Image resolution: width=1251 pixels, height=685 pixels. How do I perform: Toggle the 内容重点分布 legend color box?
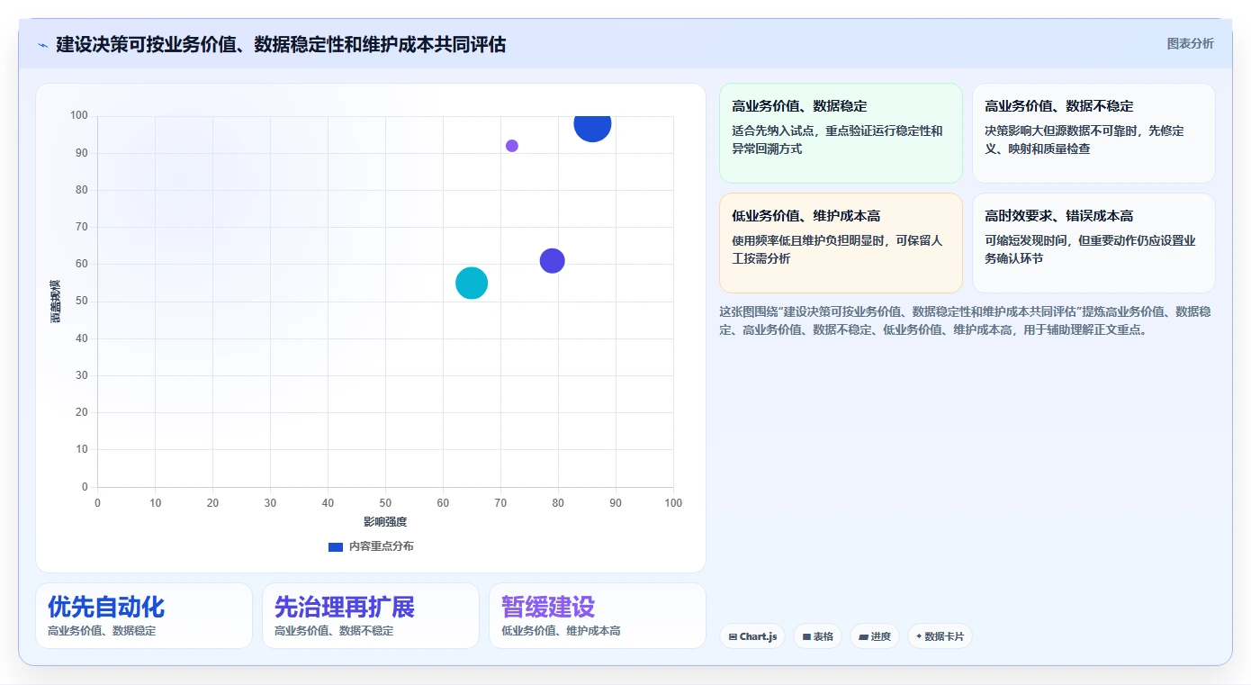[336, 546]
